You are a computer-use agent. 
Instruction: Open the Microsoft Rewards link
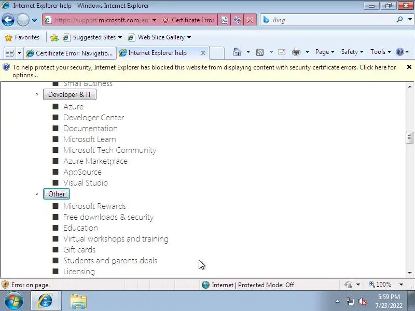point(94,206)
